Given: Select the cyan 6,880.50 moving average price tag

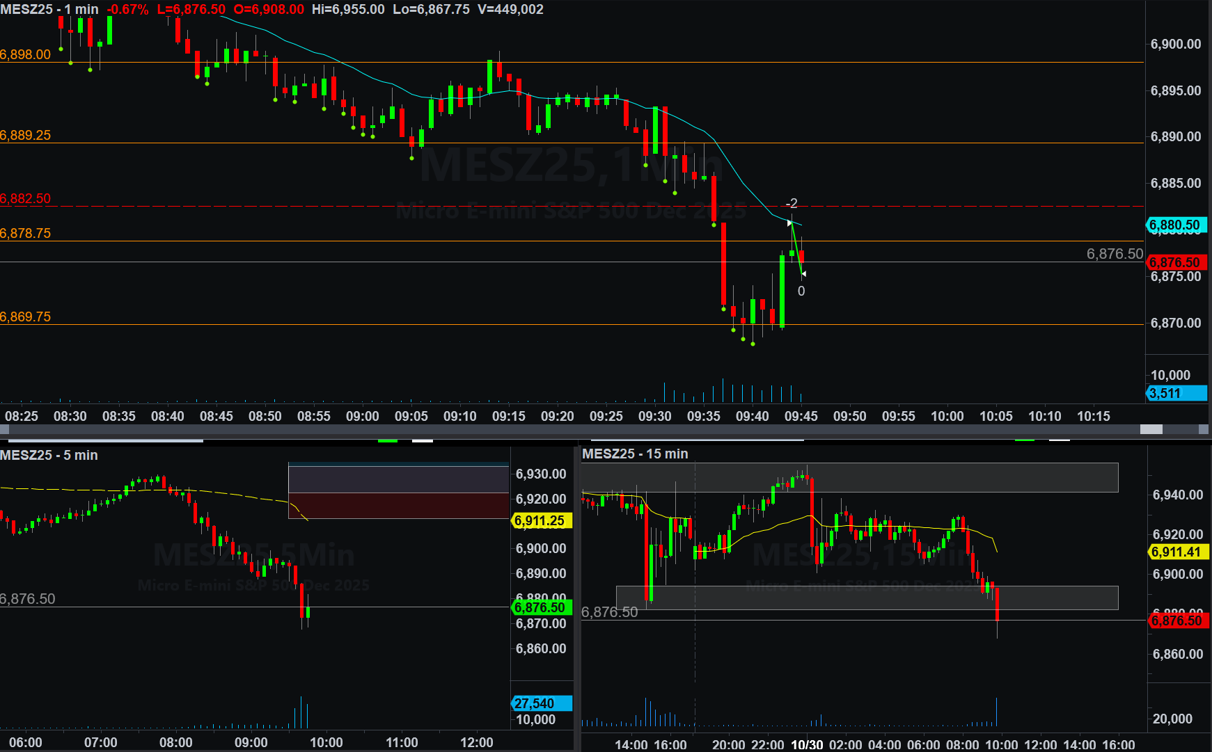Looking at the screenshot, I should click(x=1175, y=225).
